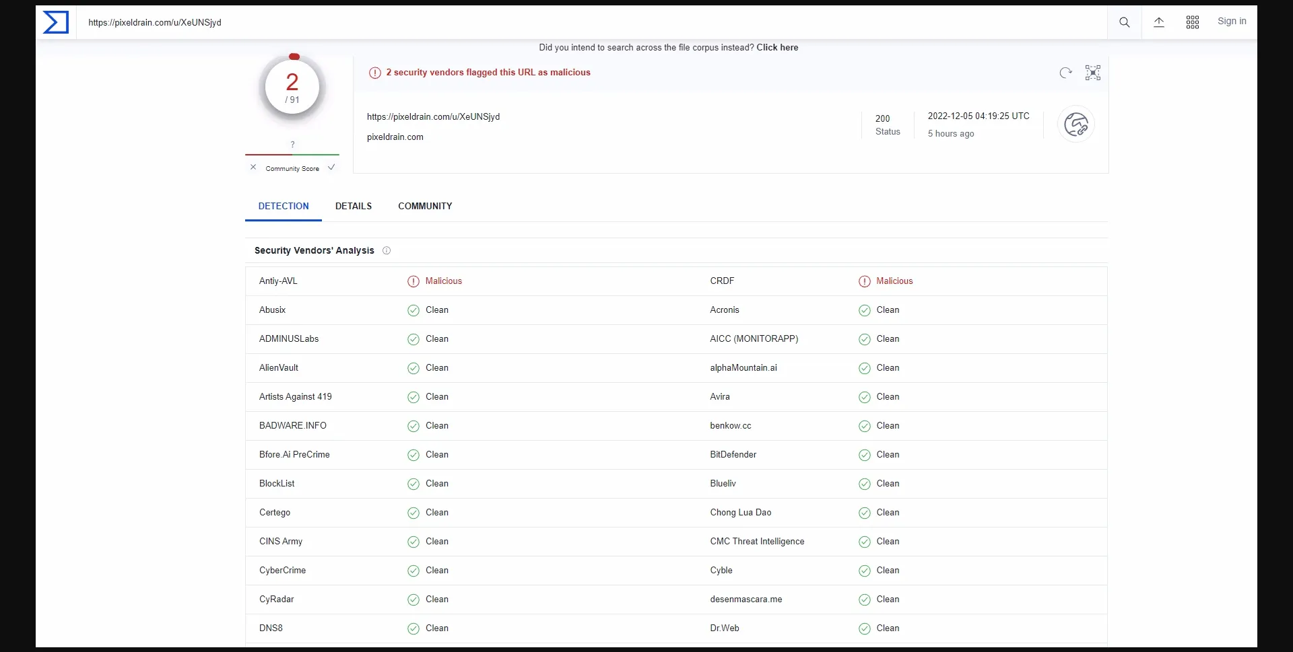Open the graph relationship icon

coord(1092,73)
